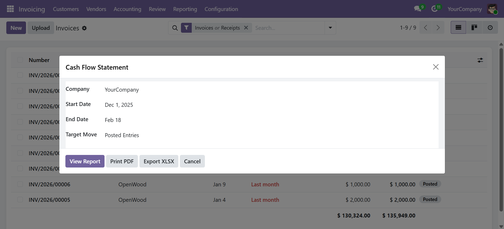The image size is (504, 229).
Task: Switch to kanban view
Action: (x=474, y=27)
